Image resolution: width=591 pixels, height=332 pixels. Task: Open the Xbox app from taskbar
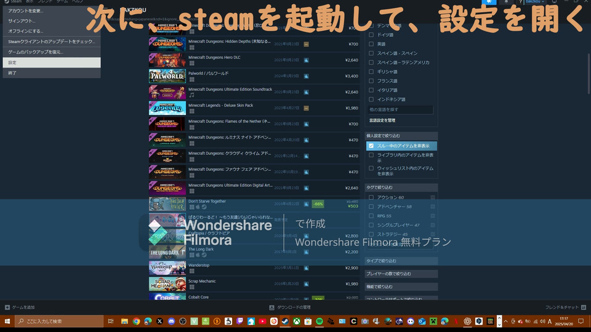pos(297,321)
